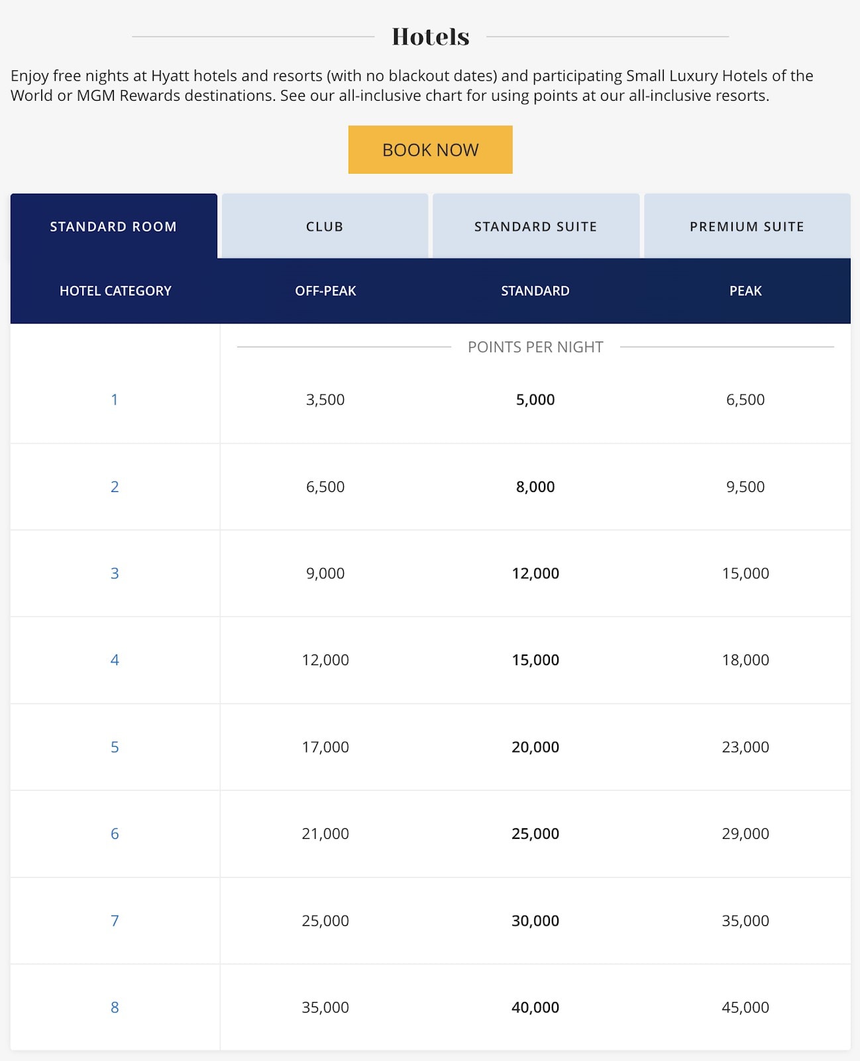
Task: Select the STANDARD ROOM tab
Action: [x=114, y=226]
